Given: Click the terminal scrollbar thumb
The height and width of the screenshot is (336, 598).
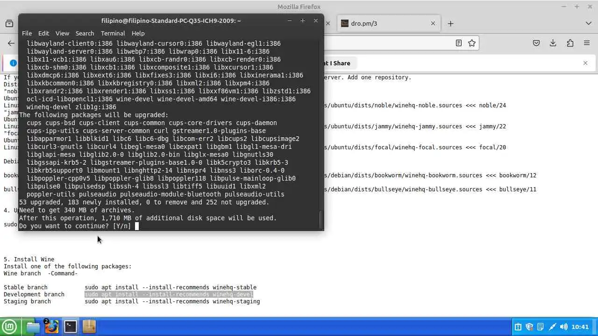Looking at the screenshot, I should click(x=321, y=220).
